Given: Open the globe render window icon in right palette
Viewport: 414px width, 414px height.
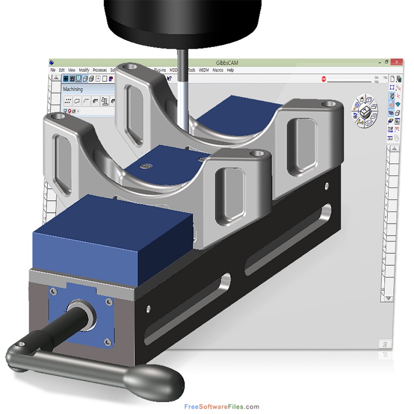Looking at the screenshot, I should [x=397, y=121].
